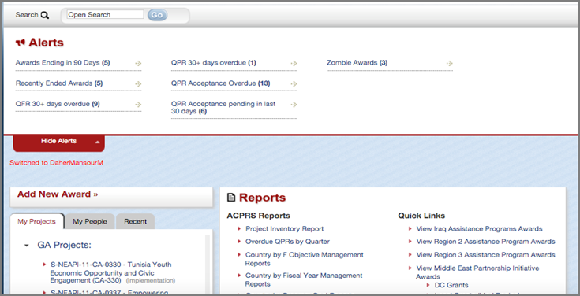Click arrow icon beside QFR 30+ days overdue
The width and height of the screenshot is (580, 296).
pos(138,105)
